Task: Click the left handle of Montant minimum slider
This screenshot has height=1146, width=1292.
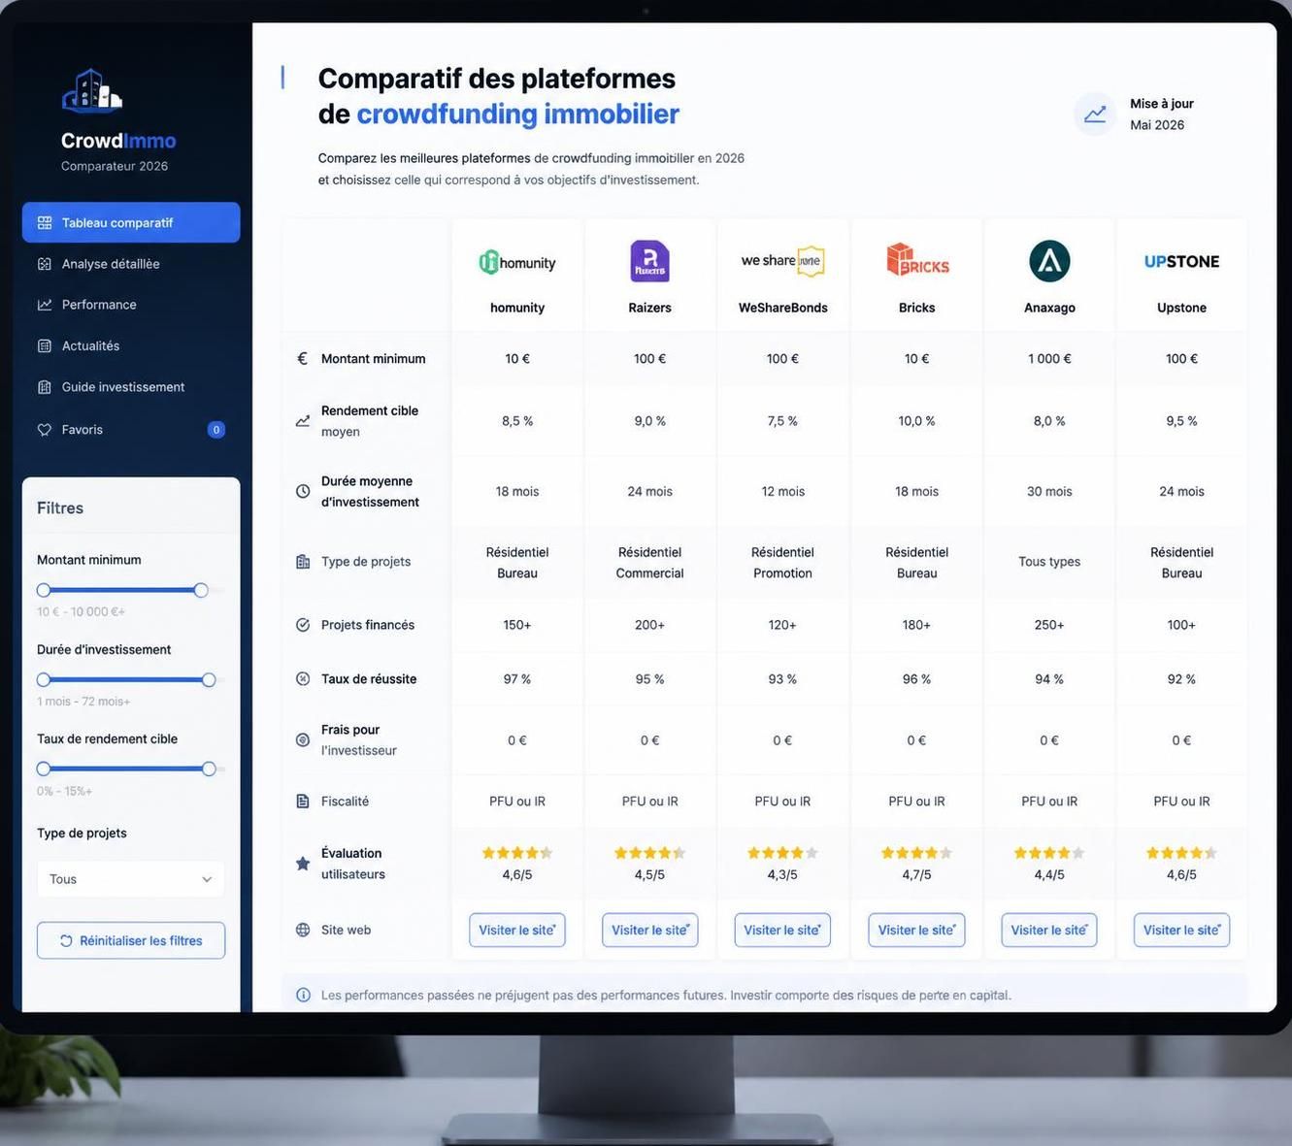Action: [44, 590]
